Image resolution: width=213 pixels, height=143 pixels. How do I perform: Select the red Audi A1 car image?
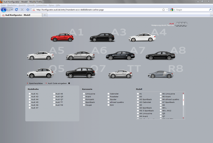click(x=62, y=37)
